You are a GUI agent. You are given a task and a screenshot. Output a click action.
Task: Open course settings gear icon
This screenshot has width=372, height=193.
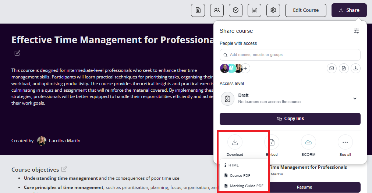click(273, 10)
